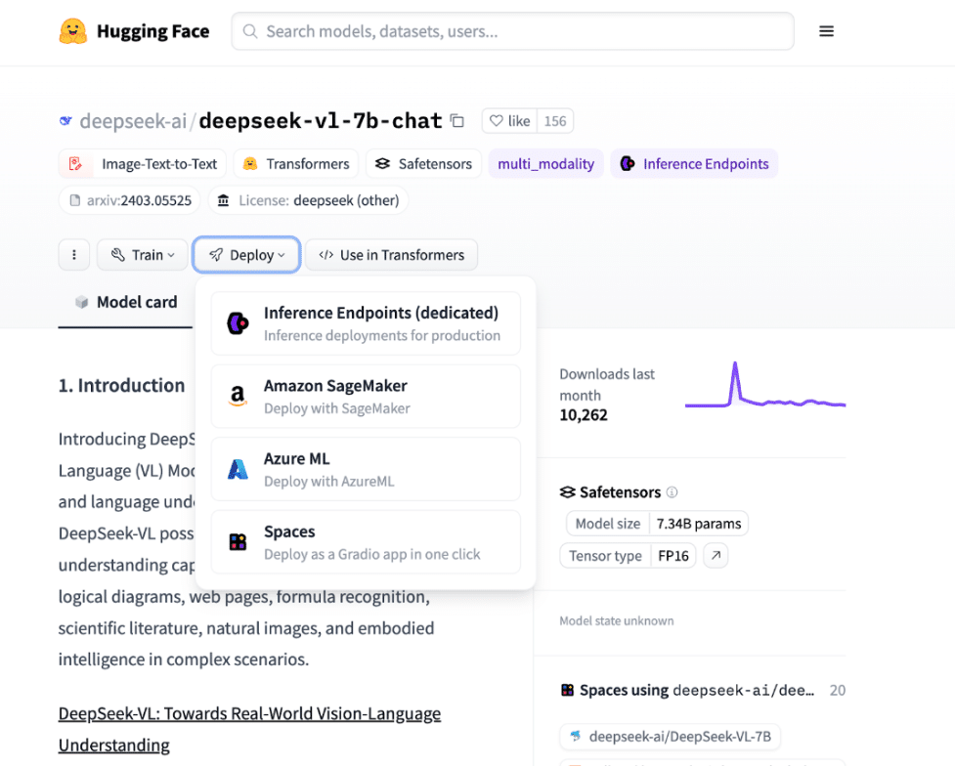Click the 10,262 downloads number
The image size is (955, 766).
click(584, 414)
